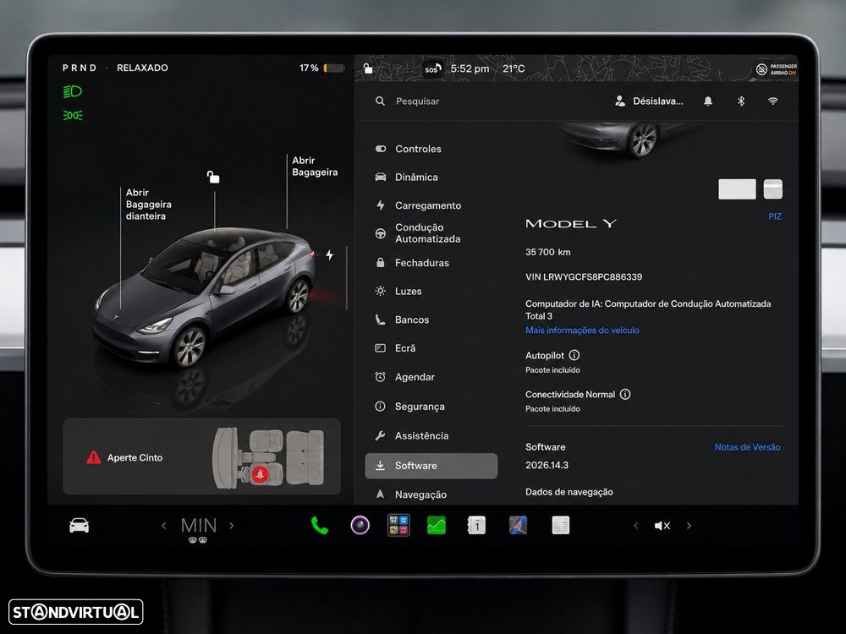Raise volume with the right chevron
The image size is (846, 634).
[x=689, y=526]
